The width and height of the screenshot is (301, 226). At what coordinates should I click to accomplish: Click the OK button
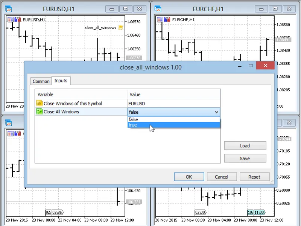189,177
